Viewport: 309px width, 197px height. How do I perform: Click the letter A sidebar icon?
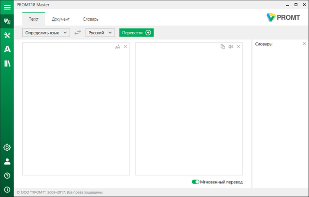pyautogui.click(x=7, y=49)
